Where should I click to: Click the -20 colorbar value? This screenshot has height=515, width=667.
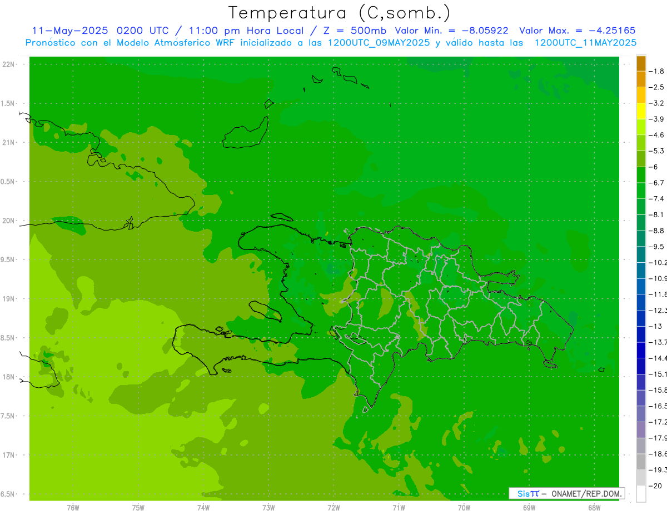click(x=656, y=486)
